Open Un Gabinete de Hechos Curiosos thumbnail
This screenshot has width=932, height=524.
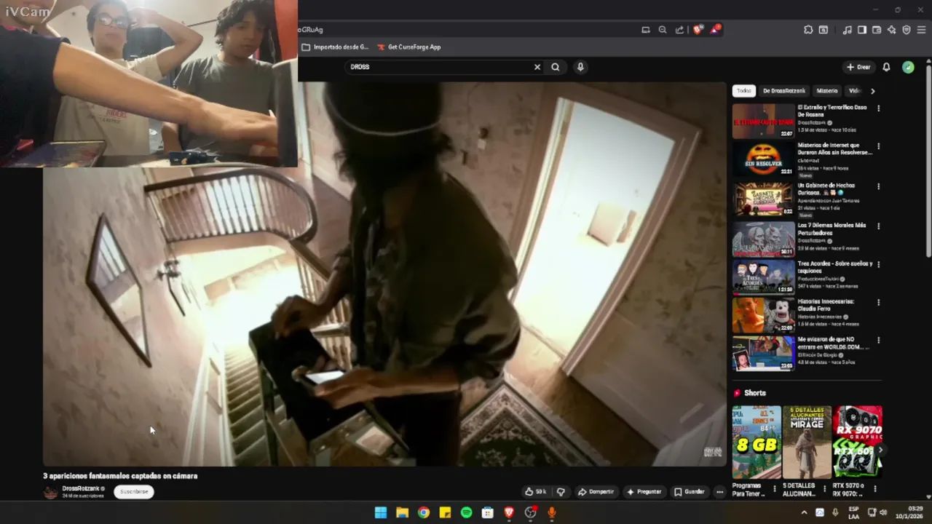(763, 199)
